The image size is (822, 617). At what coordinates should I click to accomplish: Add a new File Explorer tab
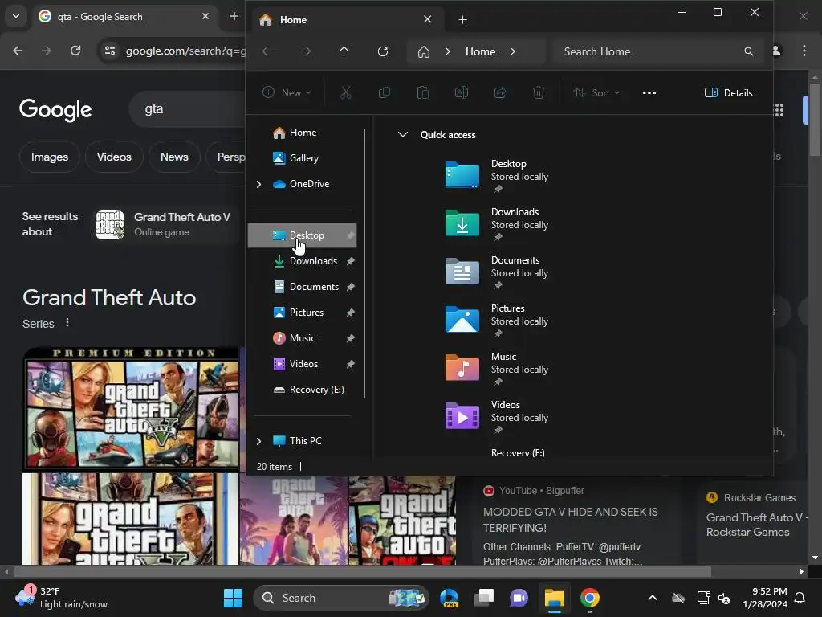click(x=462, y=20)
